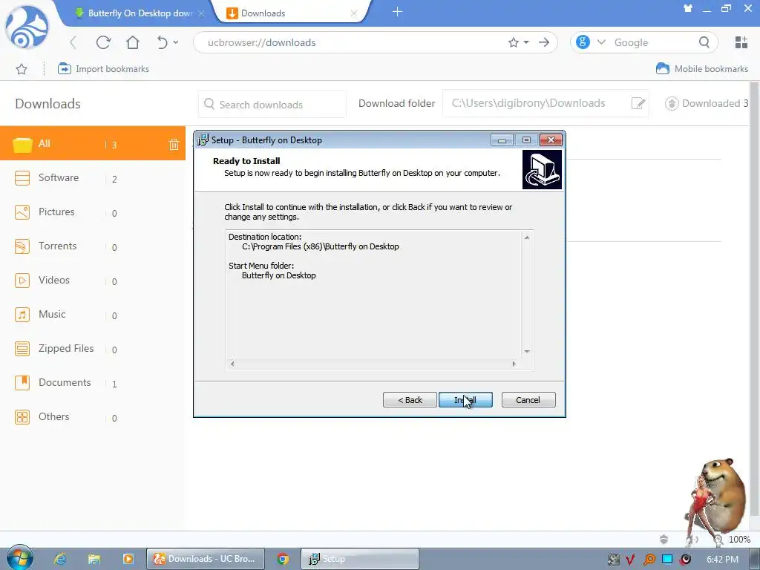Delete all with the trash icon
760x570 pixels.
click(174, 144)
